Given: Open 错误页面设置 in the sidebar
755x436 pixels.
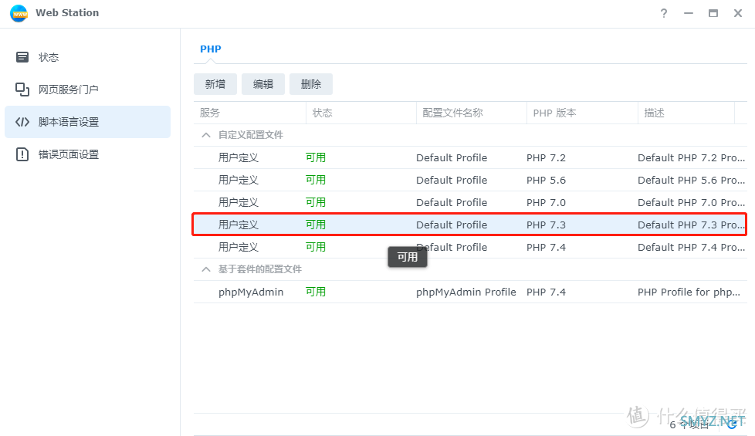Looking at the screenshot, I should tap(88, 154).
